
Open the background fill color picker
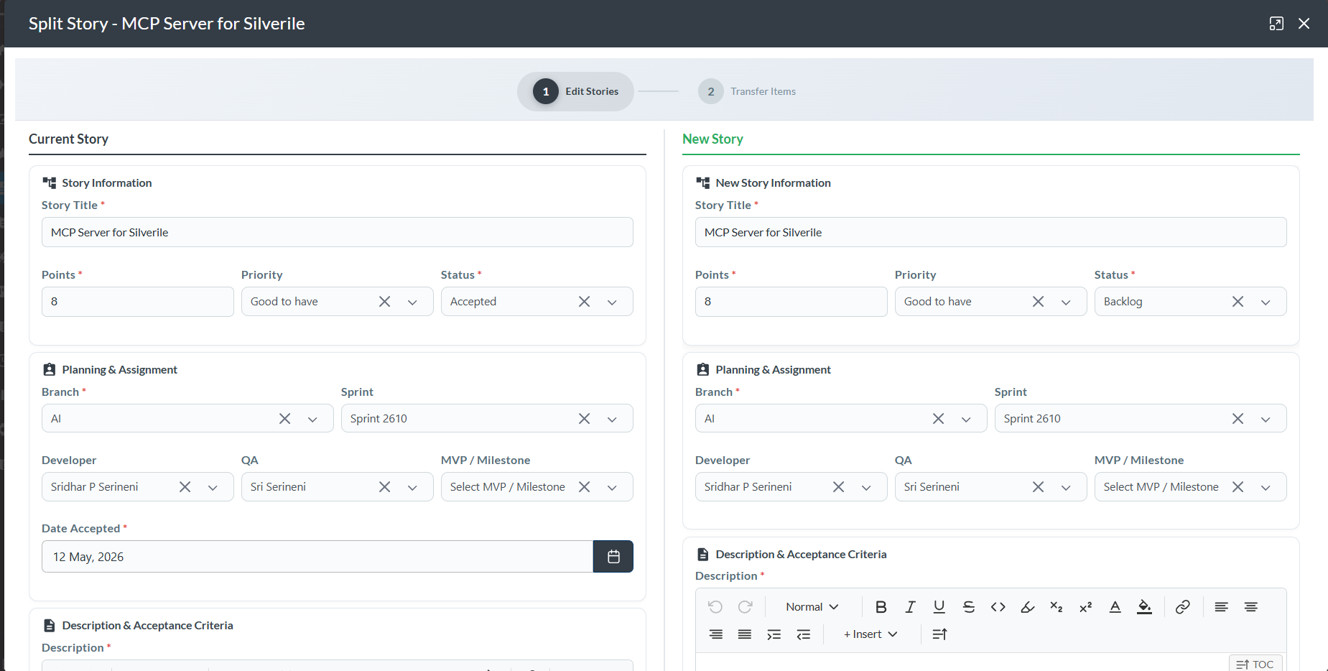click(x=1144, y=607)
